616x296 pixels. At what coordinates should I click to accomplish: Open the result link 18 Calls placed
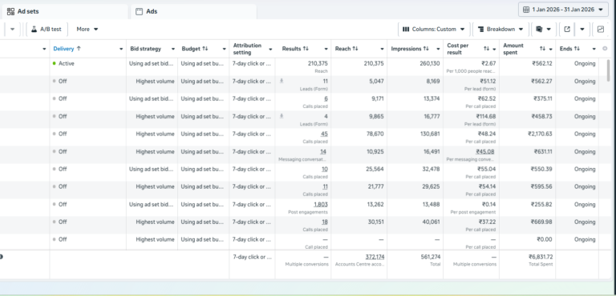click(x=325, y=222)
